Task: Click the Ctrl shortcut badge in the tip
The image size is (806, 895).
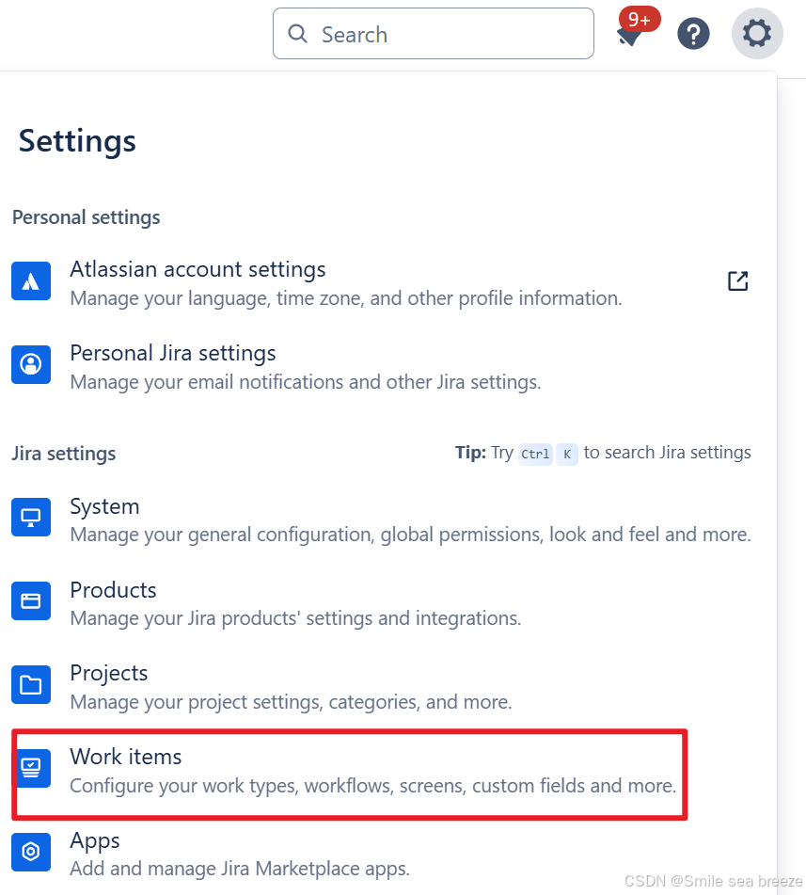Action: (535, 454)
